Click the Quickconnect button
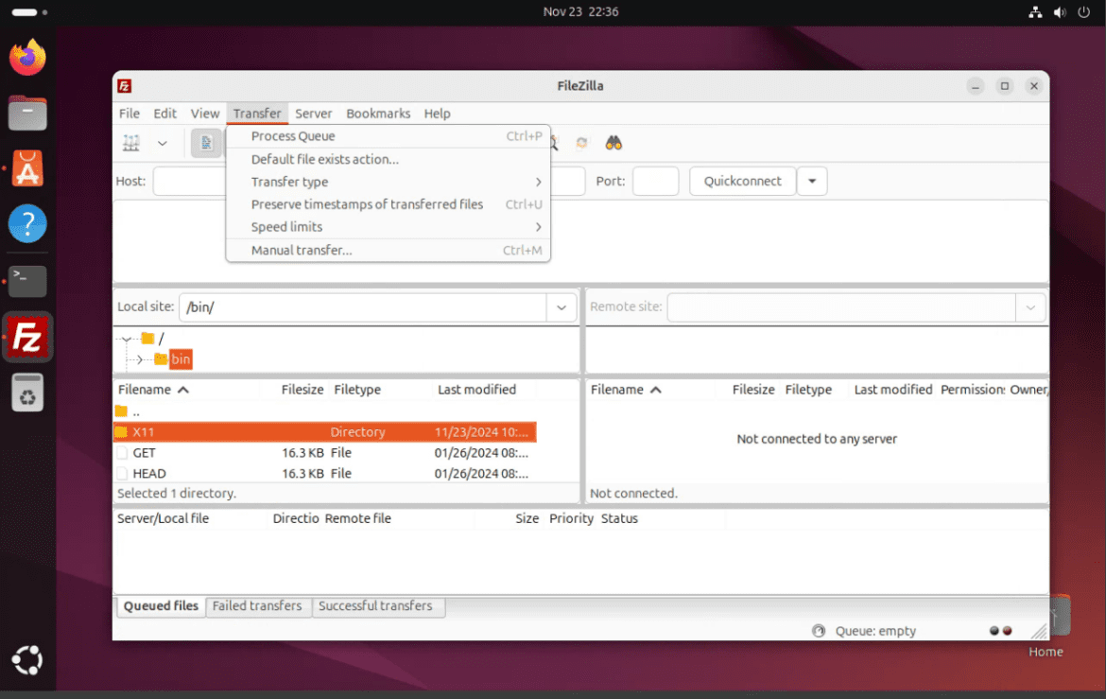The height and width of the screenshot is (699, 1106). click(742, 181)
